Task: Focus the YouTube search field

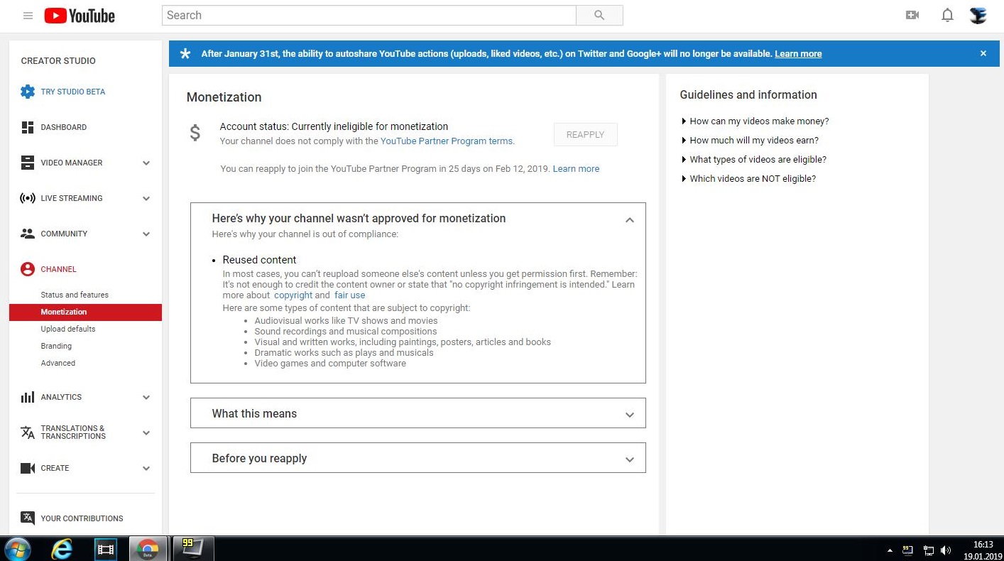Action: pos(369,15)
